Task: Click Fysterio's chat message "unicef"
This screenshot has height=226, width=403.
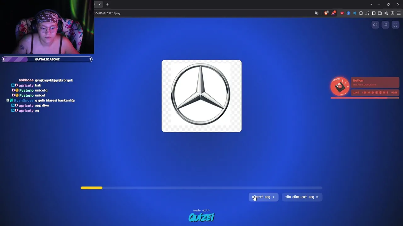Action: [x=40, y=95]
